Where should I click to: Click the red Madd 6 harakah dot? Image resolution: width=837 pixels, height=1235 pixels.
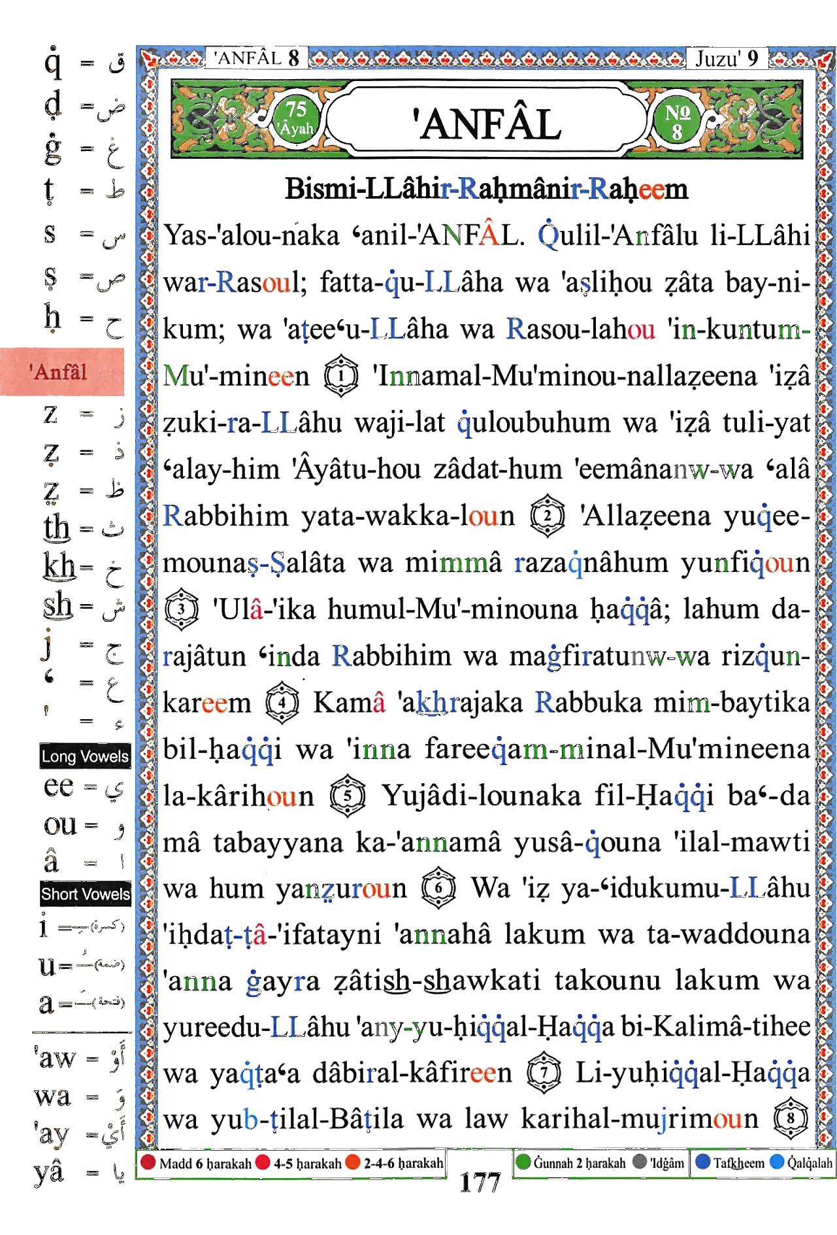(x=148, y=1162)
